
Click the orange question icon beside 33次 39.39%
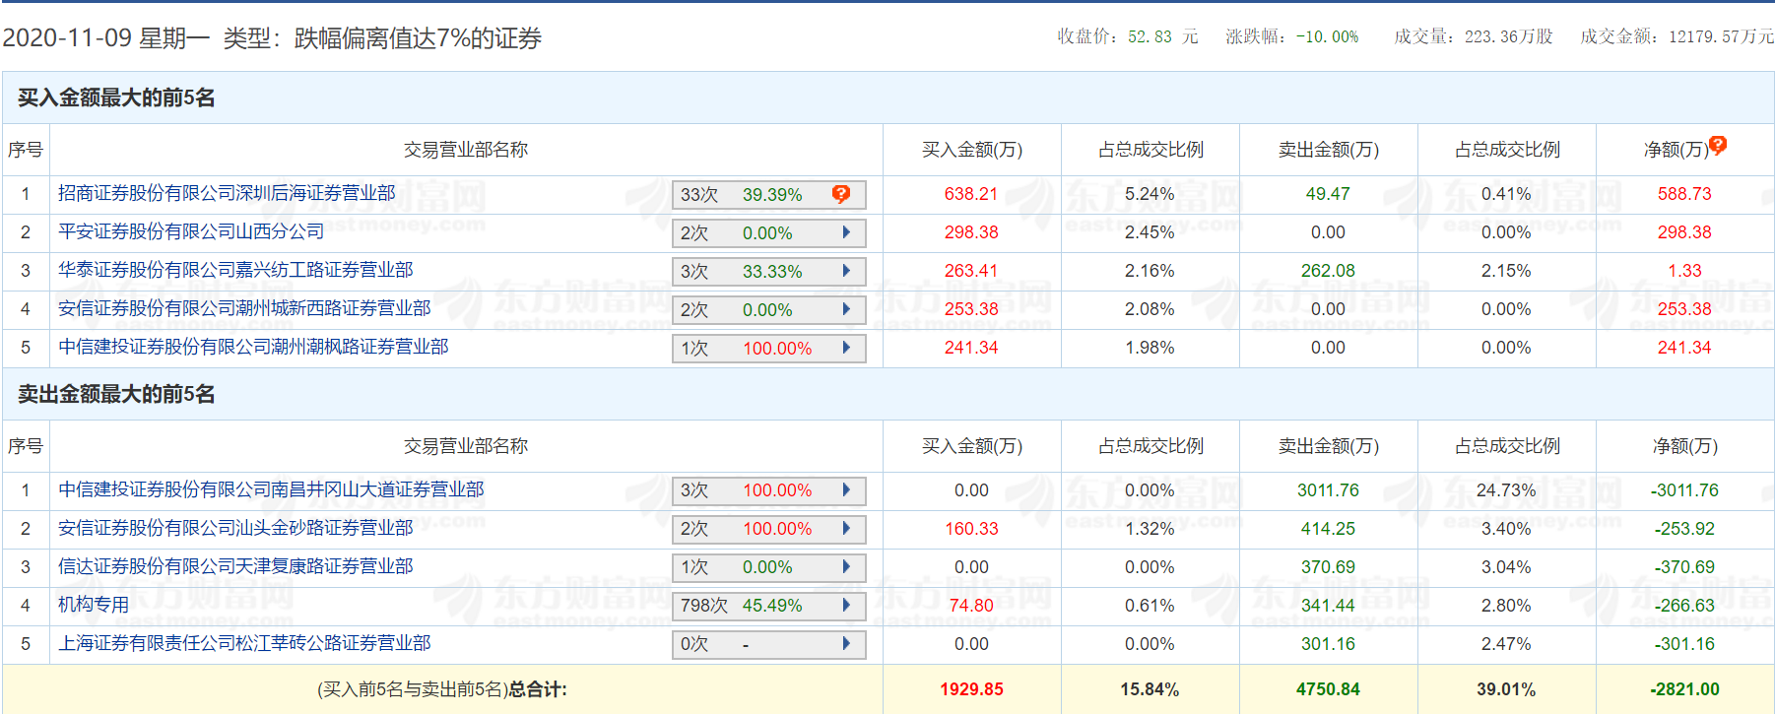[x=840, y=194]
